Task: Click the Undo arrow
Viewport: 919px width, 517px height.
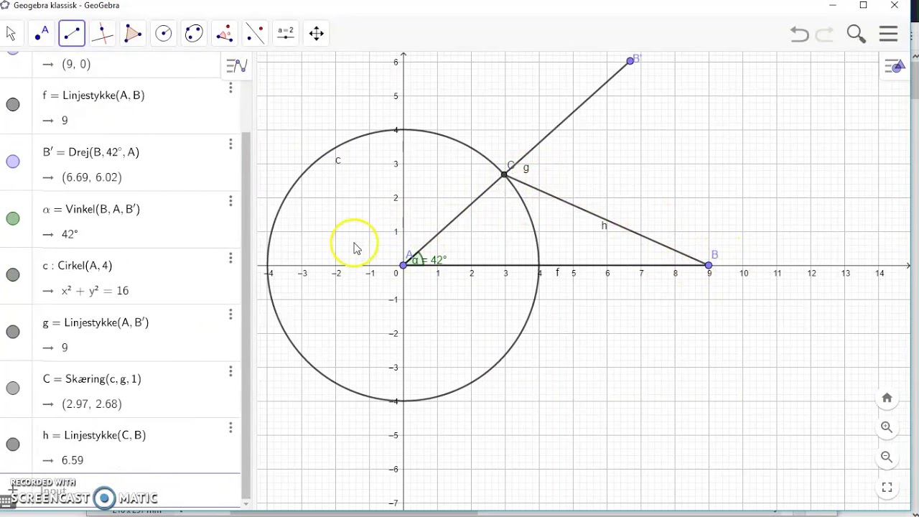Action: click(x=799, y=34)
